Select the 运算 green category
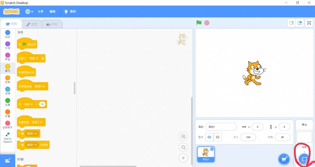 click(8, 102)
